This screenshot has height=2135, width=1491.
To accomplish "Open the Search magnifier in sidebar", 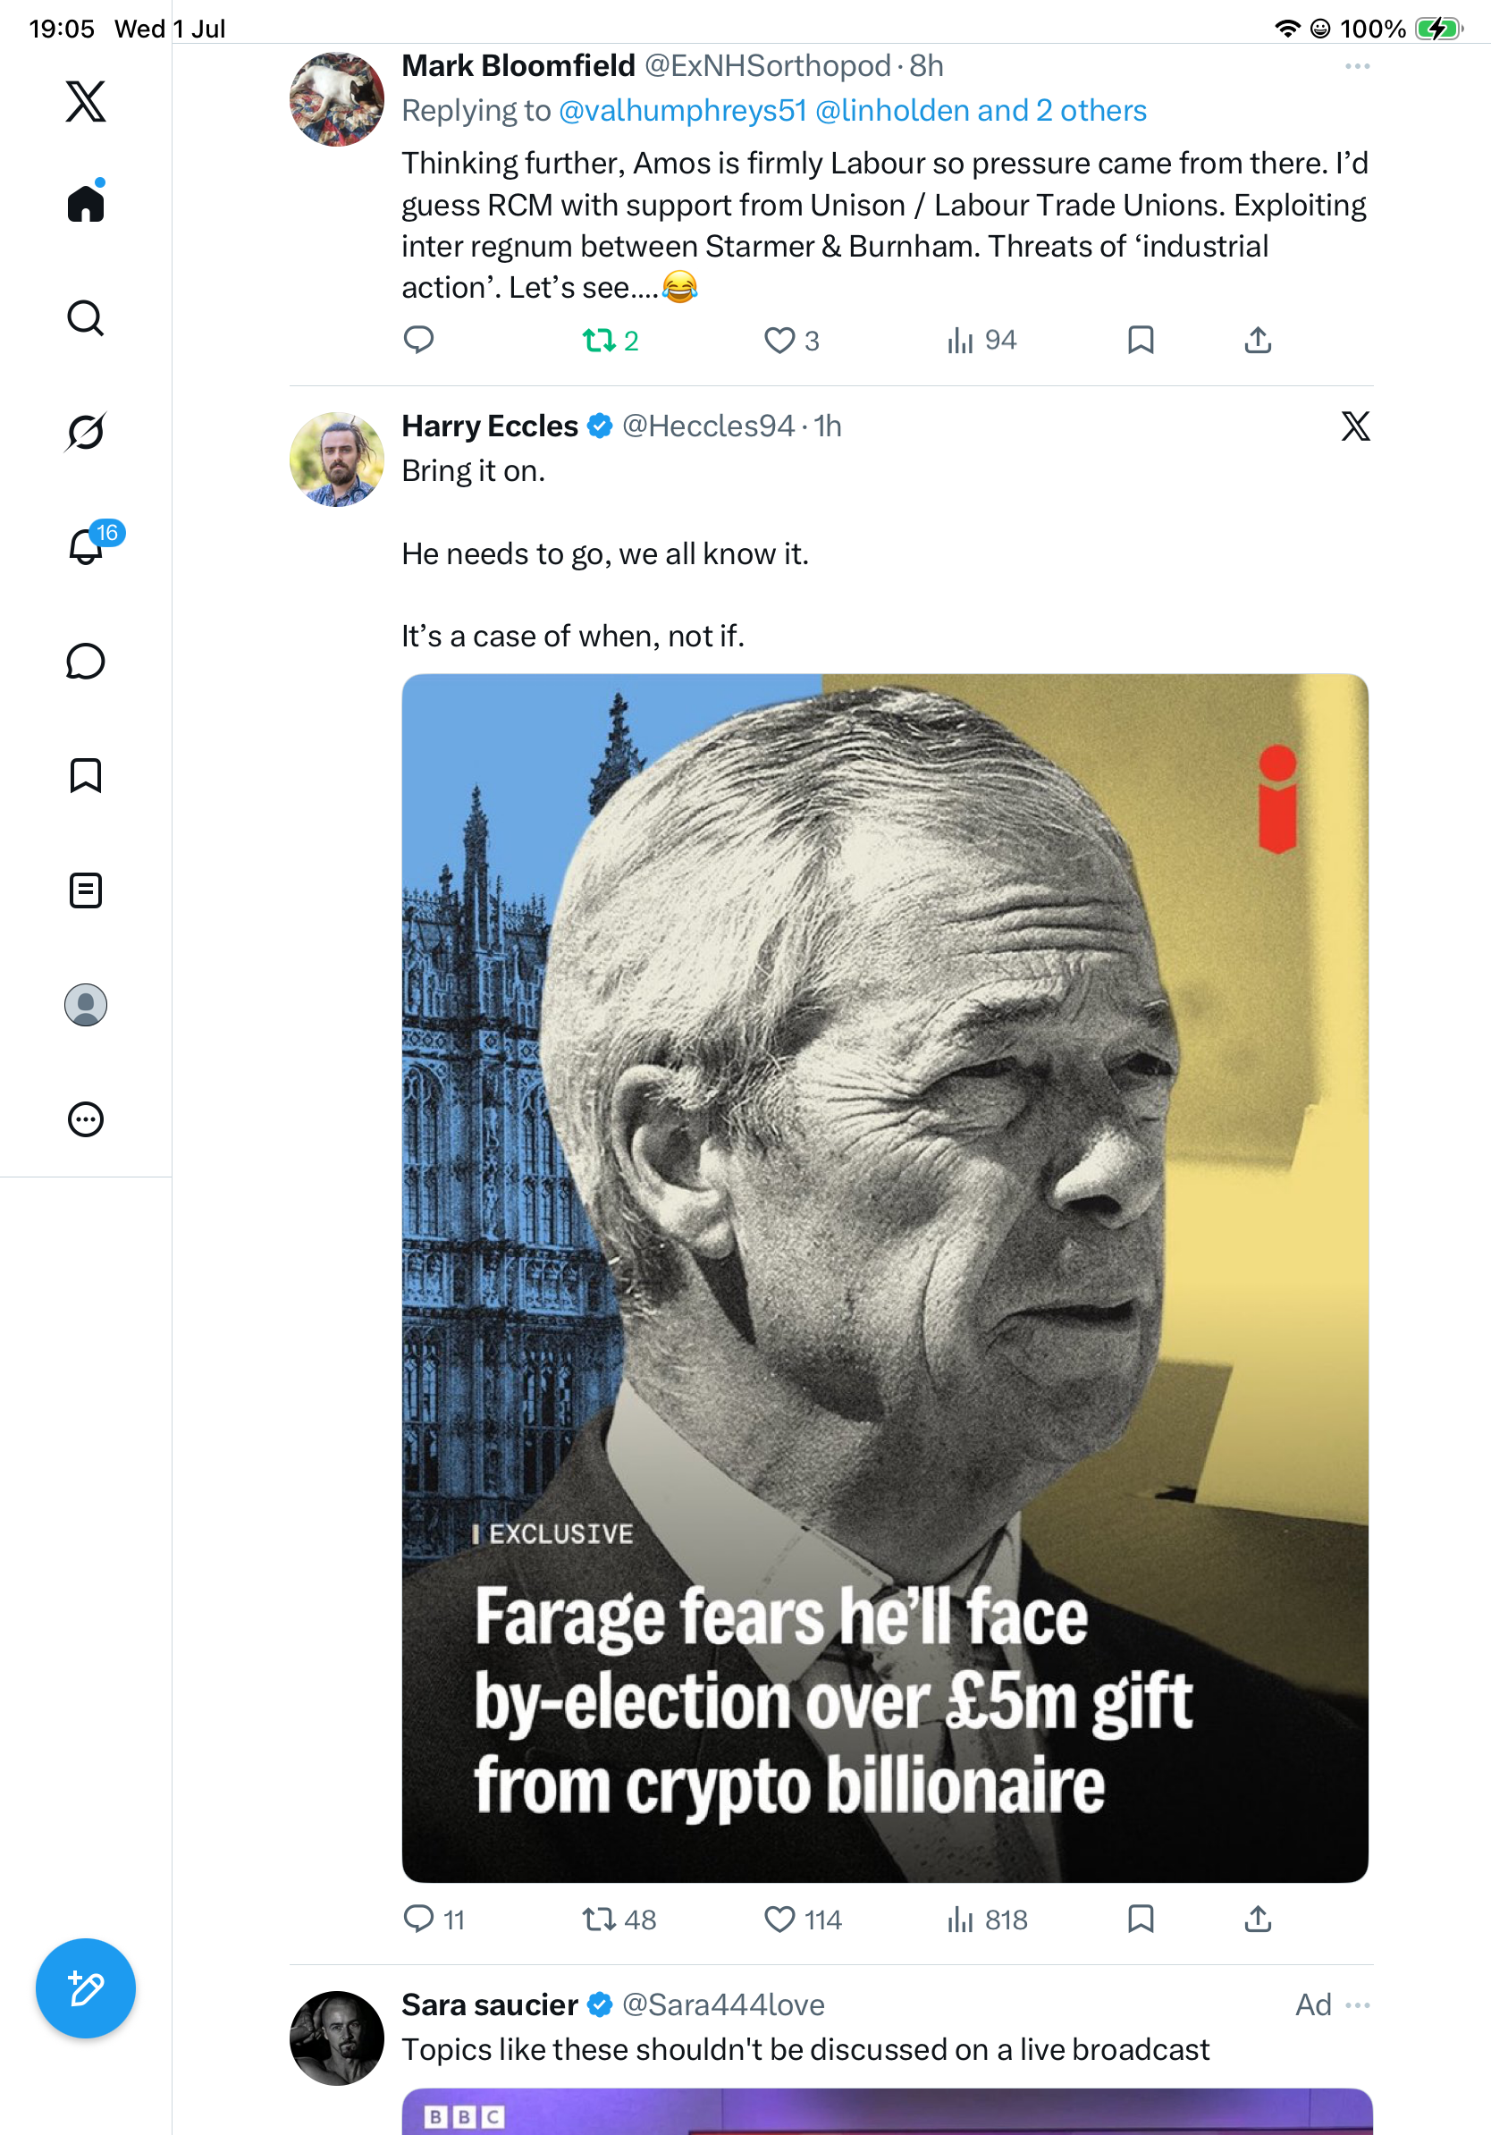I will click(86, 318).
